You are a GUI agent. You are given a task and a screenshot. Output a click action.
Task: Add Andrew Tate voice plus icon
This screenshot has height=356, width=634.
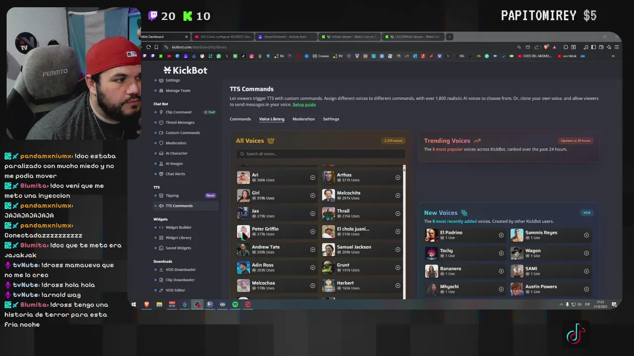pos(313,250)
